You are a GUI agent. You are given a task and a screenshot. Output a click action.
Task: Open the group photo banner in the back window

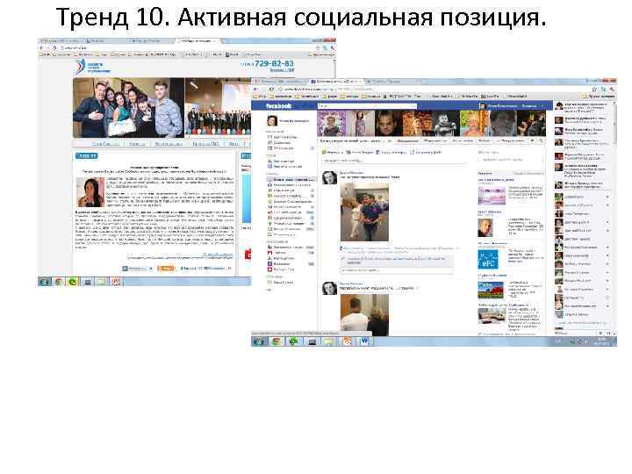click(x=128, y=108)
